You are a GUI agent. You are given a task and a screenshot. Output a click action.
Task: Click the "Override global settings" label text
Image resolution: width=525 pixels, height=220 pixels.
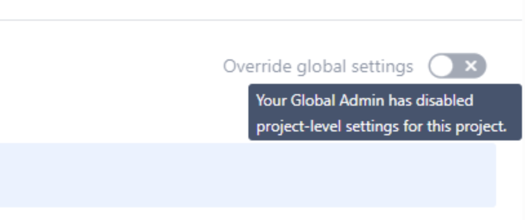[x=318, y=66]
